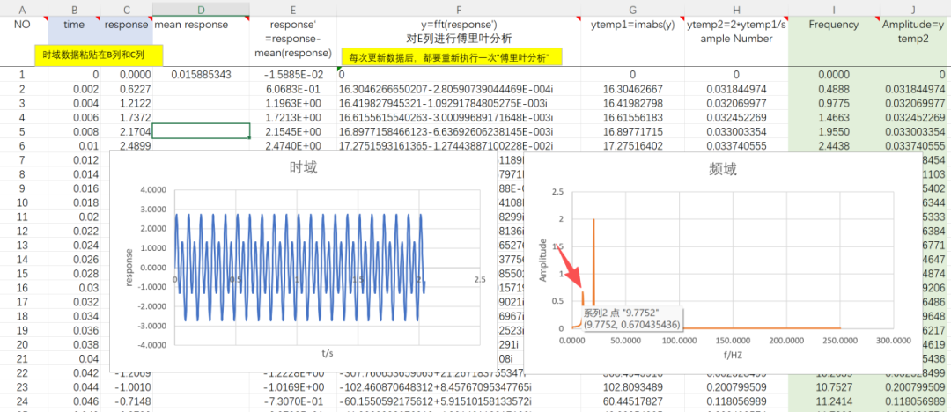
Task: Click Frequency cell 0.4888
Action: 833,89
